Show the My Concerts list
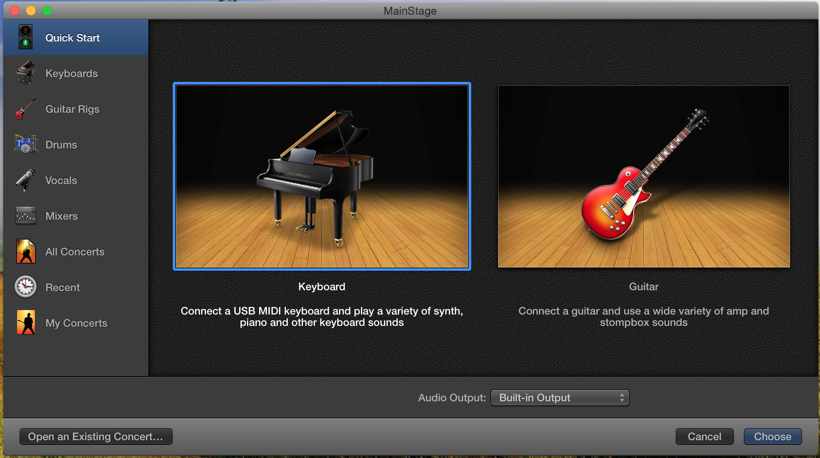820x458 pixels. coord(76,323)
